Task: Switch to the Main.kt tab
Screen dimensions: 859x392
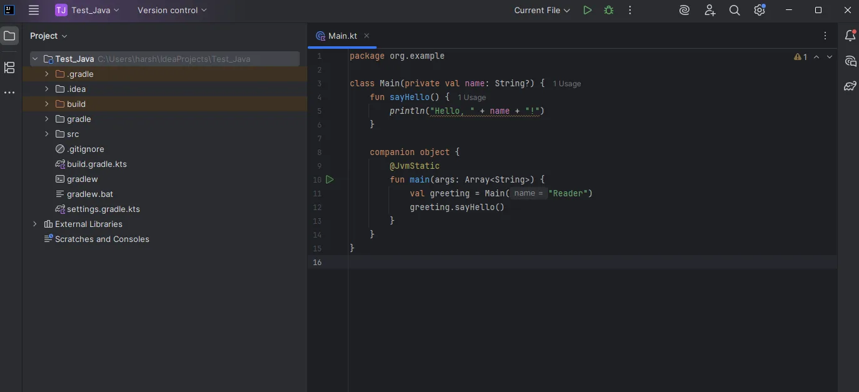Action: tap(342, 36)
